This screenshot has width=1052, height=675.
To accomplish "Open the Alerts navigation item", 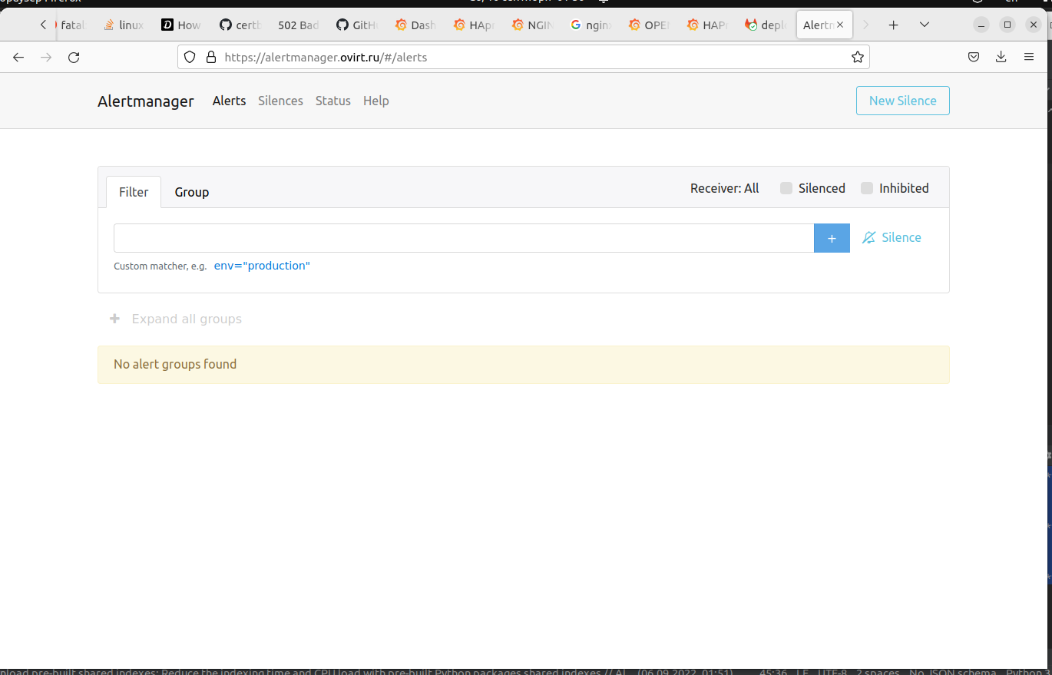I will tap(229, 101).
